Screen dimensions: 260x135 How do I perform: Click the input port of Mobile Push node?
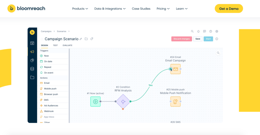[x=171, y=101]
